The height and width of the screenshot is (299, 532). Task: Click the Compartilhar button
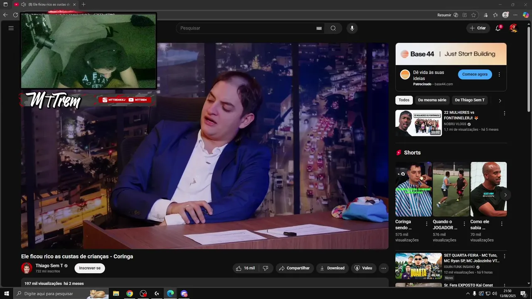[x=294, y=268]
